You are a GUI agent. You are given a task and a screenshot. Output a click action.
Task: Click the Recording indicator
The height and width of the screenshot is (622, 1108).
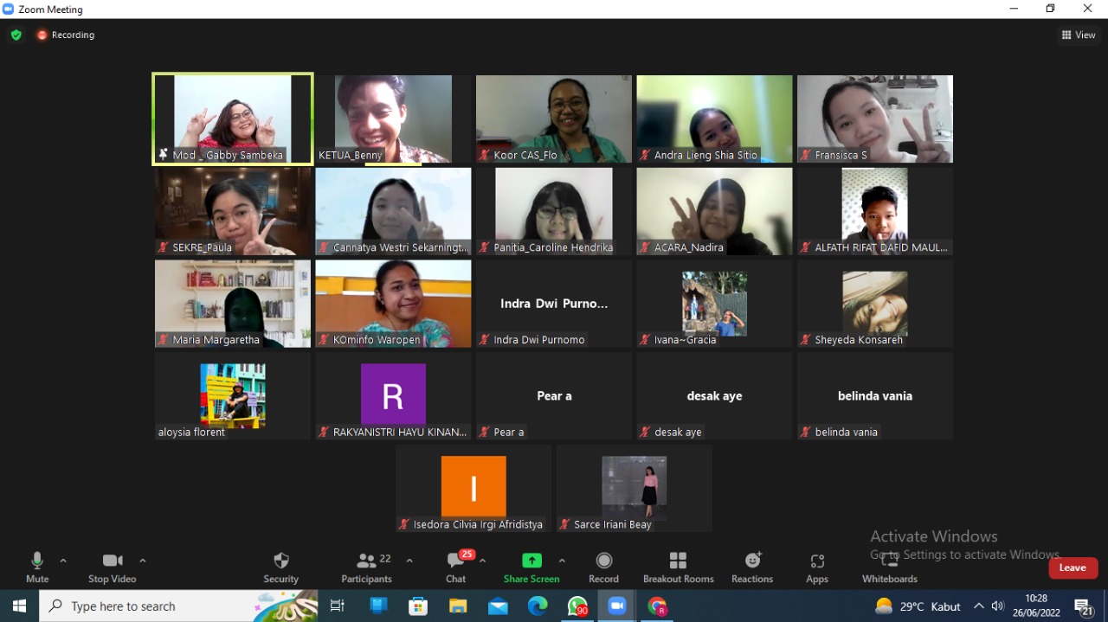pyautogui.click(x=66, y=35)
